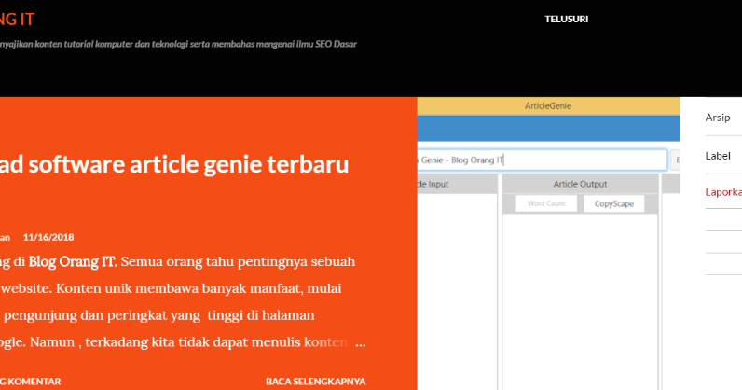Focus the Genie - Blog Orang IT input field
This screenshot has height=390, width=742.
click(x=542, y=160)
